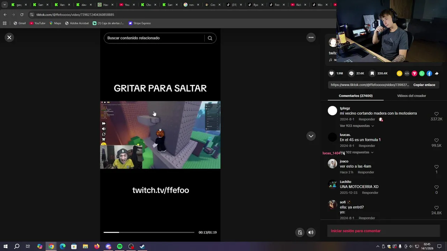Like Luchito's MOTOCIERRA comment
The width and height of the screenshot is (447, 251).
point(437,188)
